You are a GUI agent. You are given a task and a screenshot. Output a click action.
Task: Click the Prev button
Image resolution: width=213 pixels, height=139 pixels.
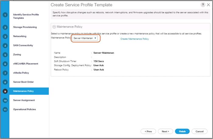click(148, 131)
